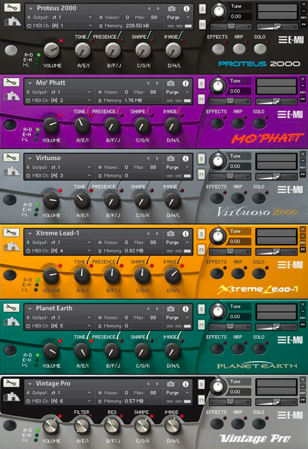
Task: Show info for Planet Earth instrument
Action: click(186, 308)
